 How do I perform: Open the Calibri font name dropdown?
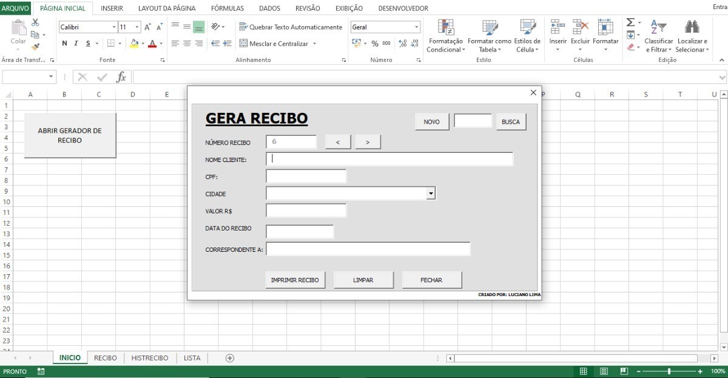point(114,27)
